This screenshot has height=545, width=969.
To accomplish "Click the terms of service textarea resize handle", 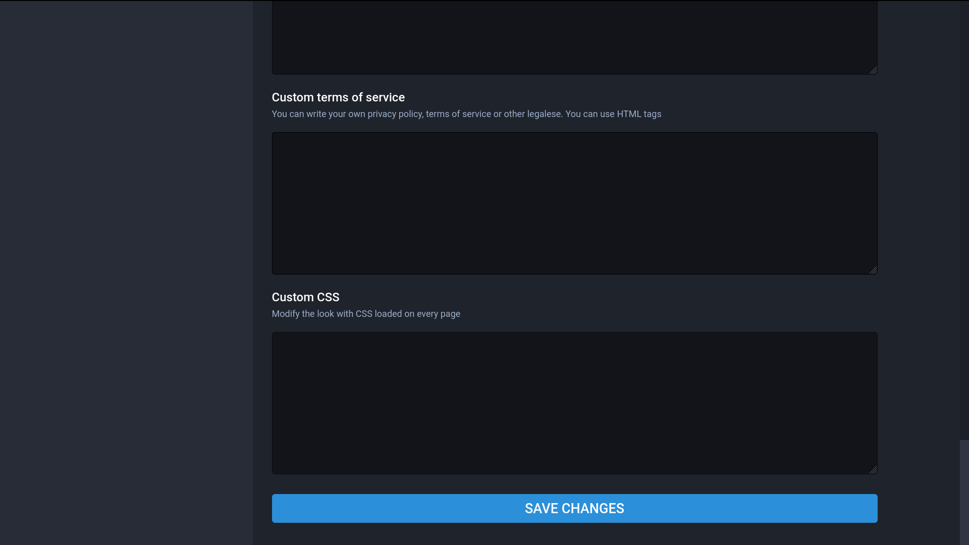I will click(873, 270).
